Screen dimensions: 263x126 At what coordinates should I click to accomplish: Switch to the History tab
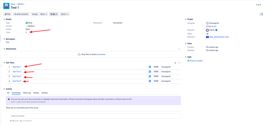(36, 93)
